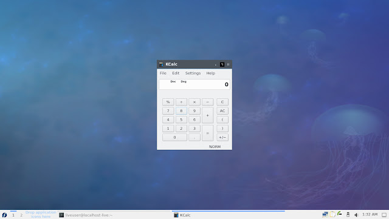Click the green phone tray icon

(340, 214)
